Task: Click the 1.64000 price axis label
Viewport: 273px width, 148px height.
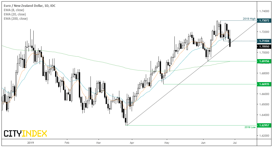Action: (264, 115)
